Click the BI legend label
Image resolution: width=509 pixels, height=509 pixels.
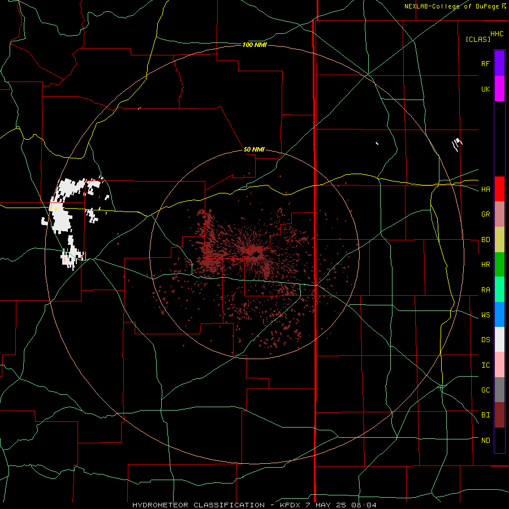[x=485, y=415]
